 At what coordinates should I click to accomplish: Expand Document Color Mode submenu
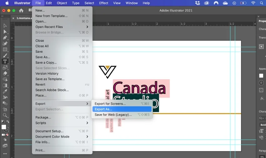pyautogui.click(x=62, y=137)
